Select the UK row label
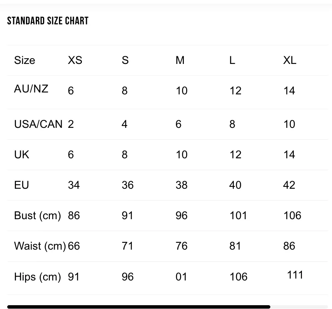This screenshot has width=332, height=309. tap(22, 154)
